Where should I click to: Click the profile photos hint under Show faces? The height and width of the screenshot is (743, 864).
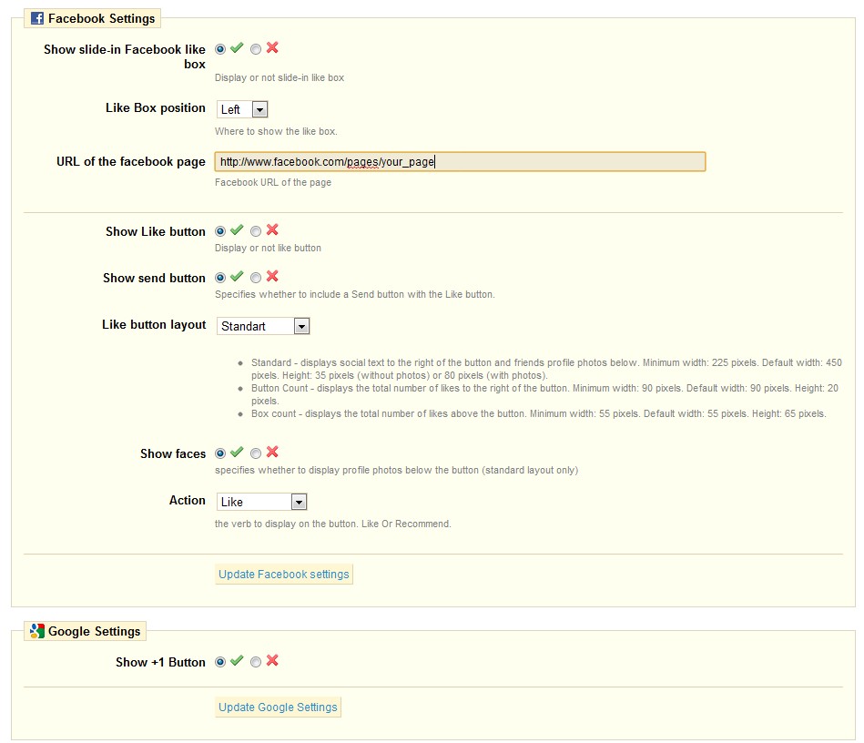pyautogui.click(x=396, y=470)
